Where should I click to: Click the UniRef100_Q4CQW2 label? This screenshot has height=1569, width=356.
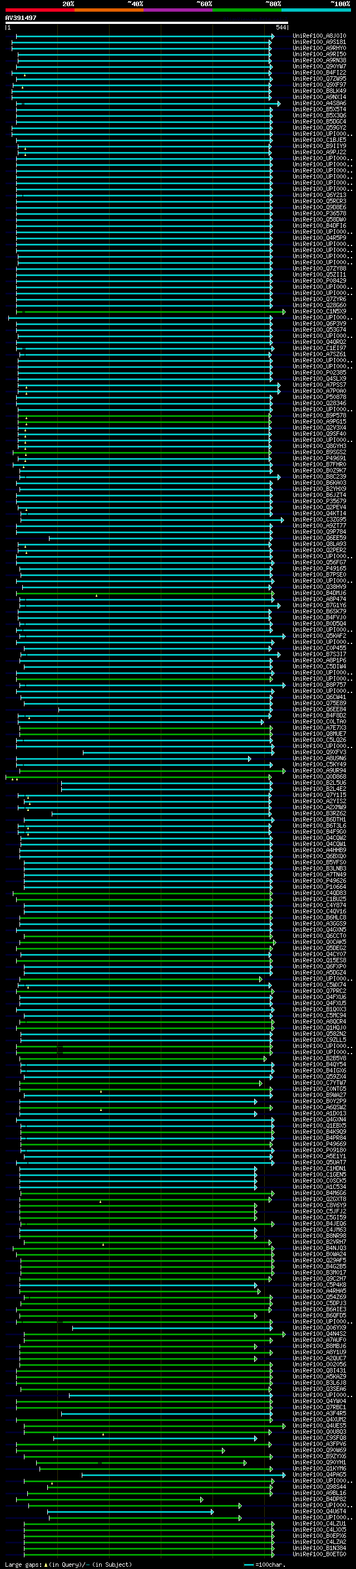pyautogui.click(x=319, y=838)
